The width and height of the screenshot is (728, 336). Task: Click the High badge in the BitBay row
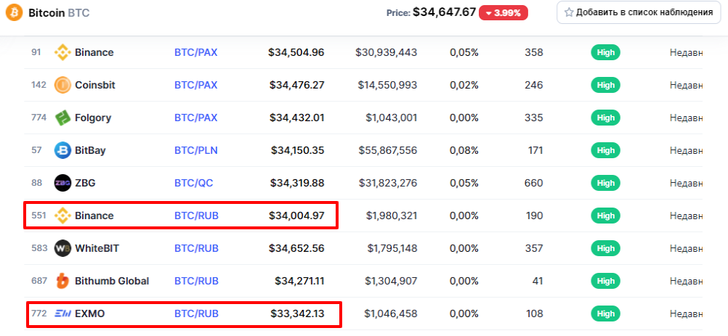pos(605,150)
